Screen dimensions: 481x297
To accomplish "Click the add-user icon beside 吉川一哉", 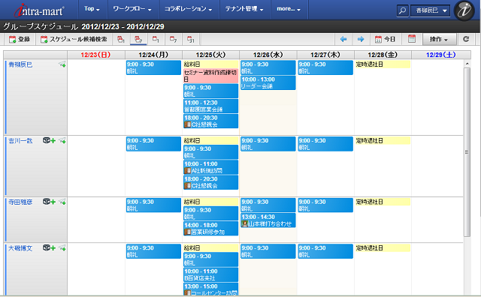I will click(x=49, y=140).
